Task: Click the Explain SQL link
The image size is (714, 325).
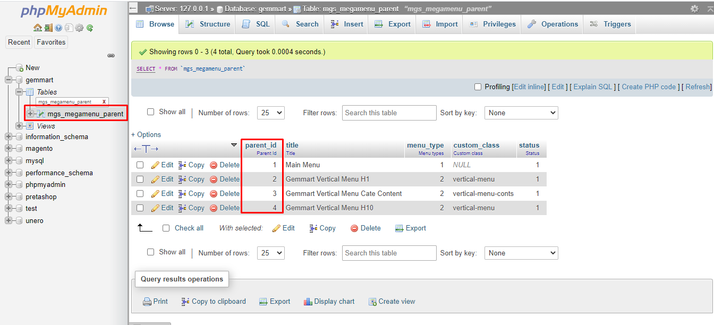Action: coord(593,87)
